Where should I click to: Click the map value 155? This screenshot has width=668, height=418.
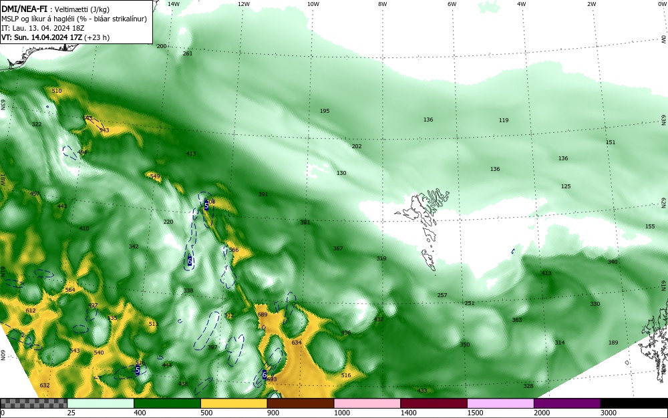click(x=650, y=226)
